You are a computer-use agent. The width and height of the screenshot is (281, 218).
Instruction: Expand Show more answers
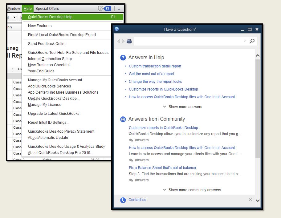click(182, 107)
